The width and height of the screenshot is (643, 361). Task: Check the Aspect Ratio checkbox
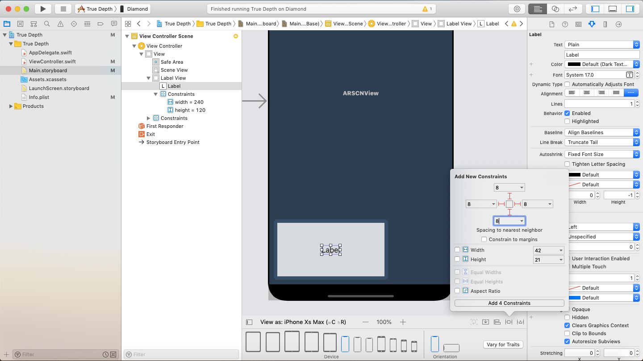[x=457, y=291]
